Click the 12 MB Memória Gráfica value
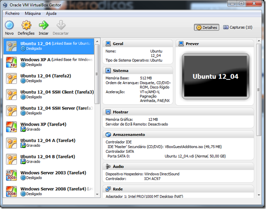Image resolution: width=266 pixels, height=209 pixels. 153,120
